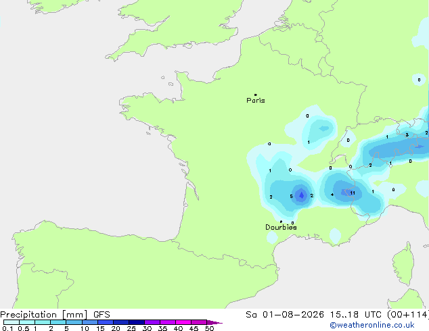429x331 pixels.
Task: Click the over-50 mm legend arrow tip
Action: point(214,322)
